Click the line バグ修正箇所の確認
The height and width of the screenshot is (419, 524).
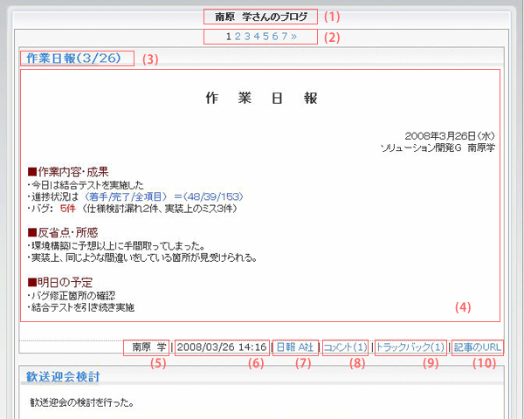[72, 295]
